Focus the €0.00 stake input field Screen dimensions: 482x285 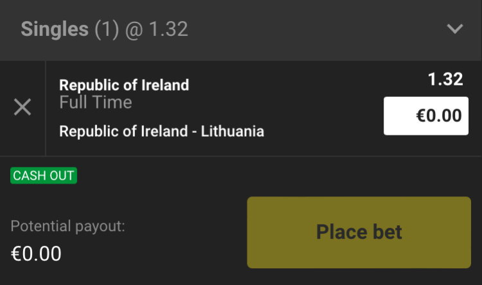pyautogui.click(x=426, y=116)
